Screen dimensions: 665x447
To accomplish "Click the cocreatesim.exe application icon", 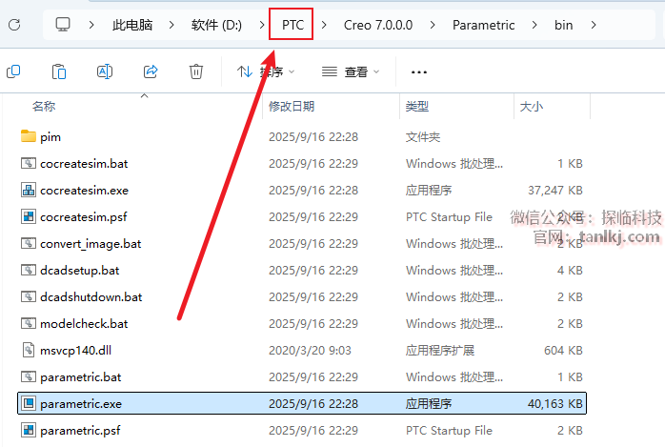I will [x=29, y=190].
